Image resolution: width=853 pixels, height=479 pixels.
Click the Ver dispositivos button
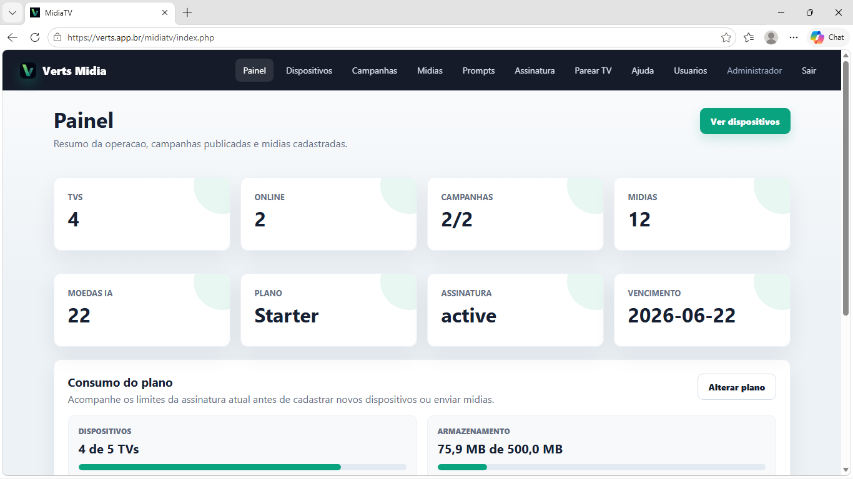click(745, 122)
